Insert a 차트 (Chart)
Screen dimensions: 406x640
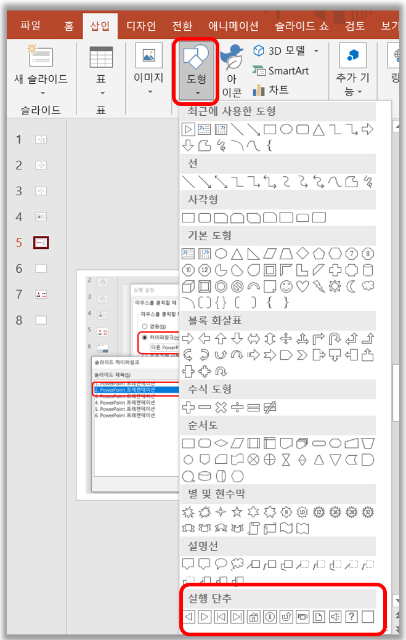pos(270,90)
